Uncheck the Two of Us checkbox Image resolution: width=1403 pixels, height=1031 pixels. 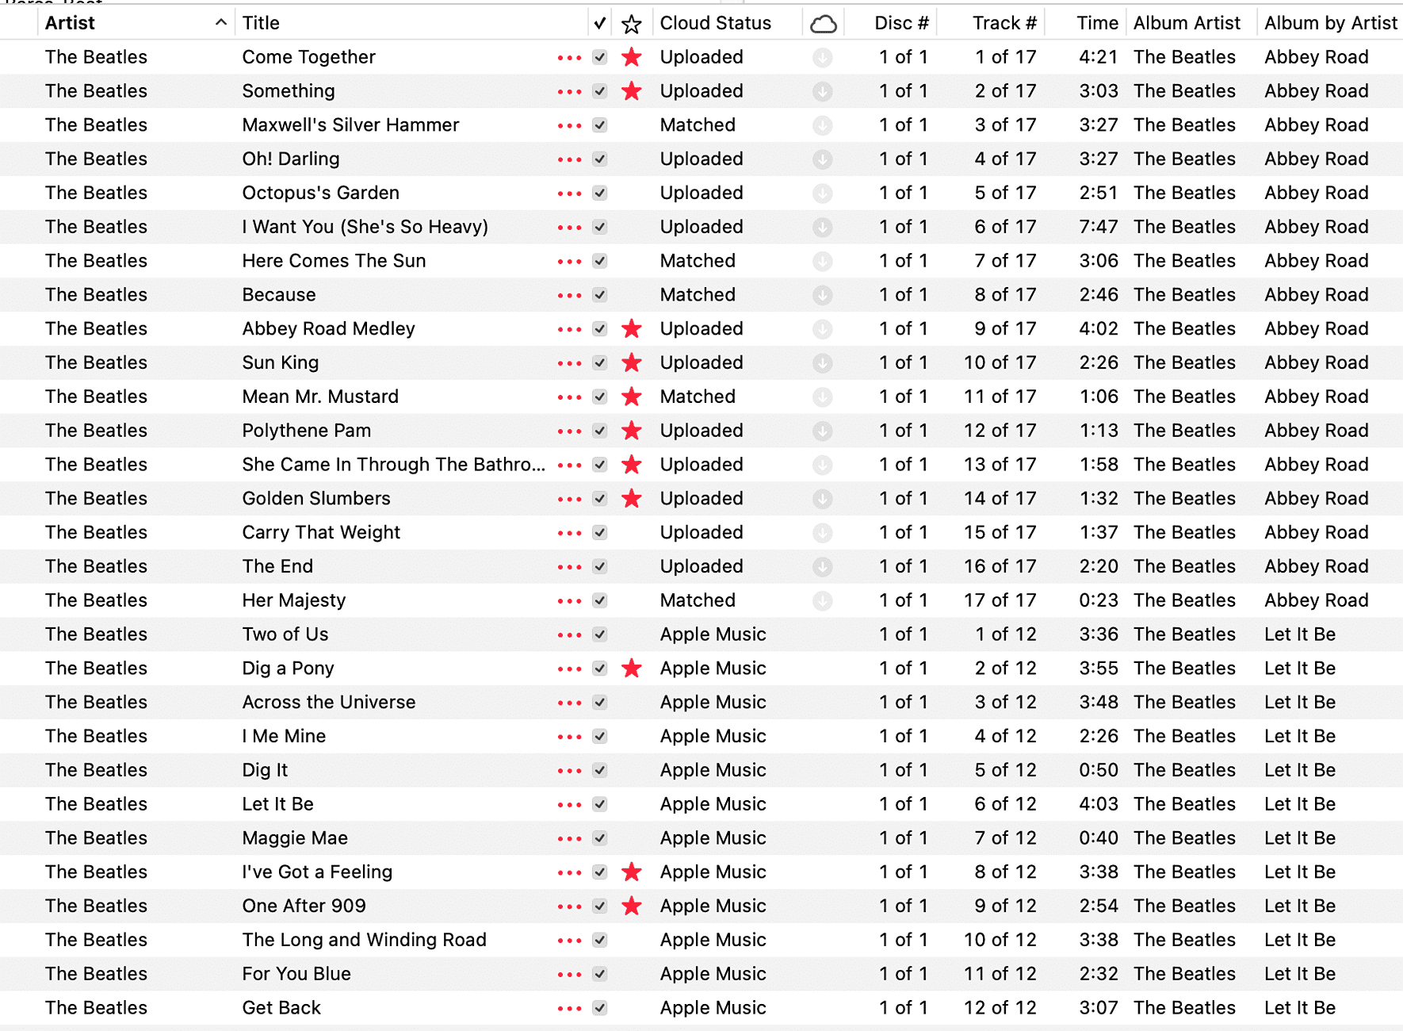tap(600, 634)
